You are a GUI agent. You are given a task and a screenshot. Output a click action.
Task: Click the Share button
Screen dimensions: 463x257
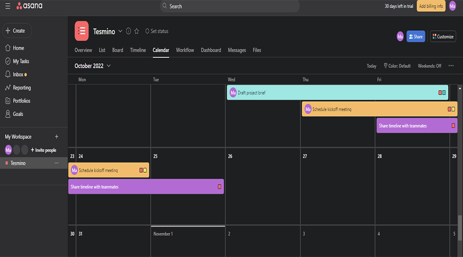pyautogui.click(x=416, y=36)
